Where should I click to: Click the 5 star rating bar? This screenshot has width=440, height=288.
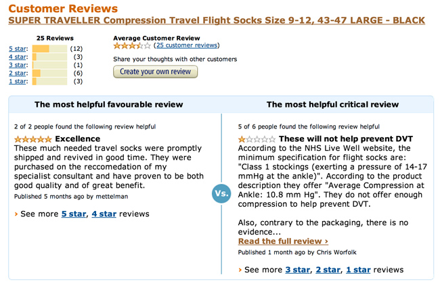49,49
